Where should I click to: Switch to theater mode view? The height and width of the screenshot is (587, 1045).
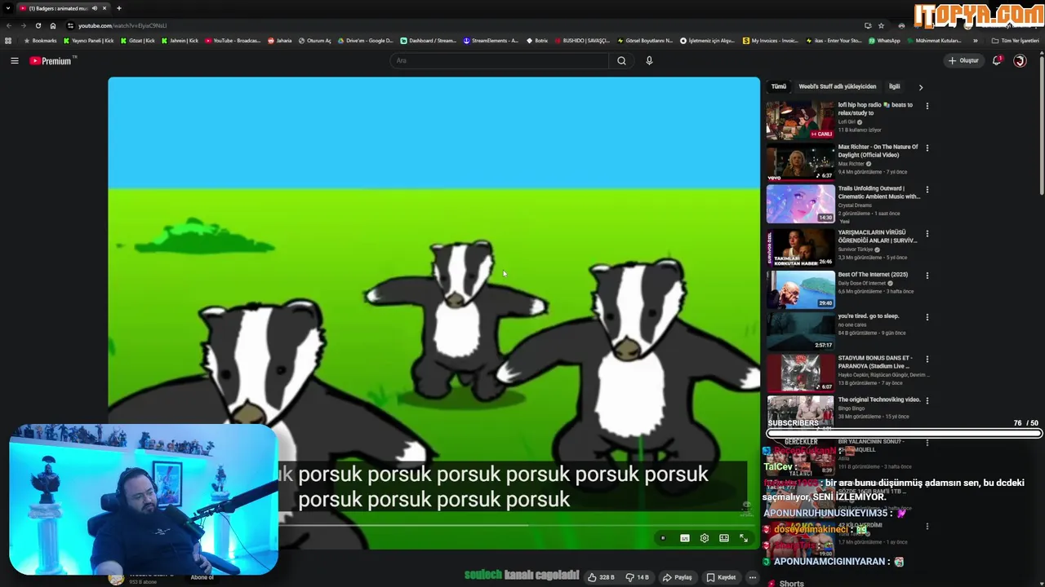724,538
